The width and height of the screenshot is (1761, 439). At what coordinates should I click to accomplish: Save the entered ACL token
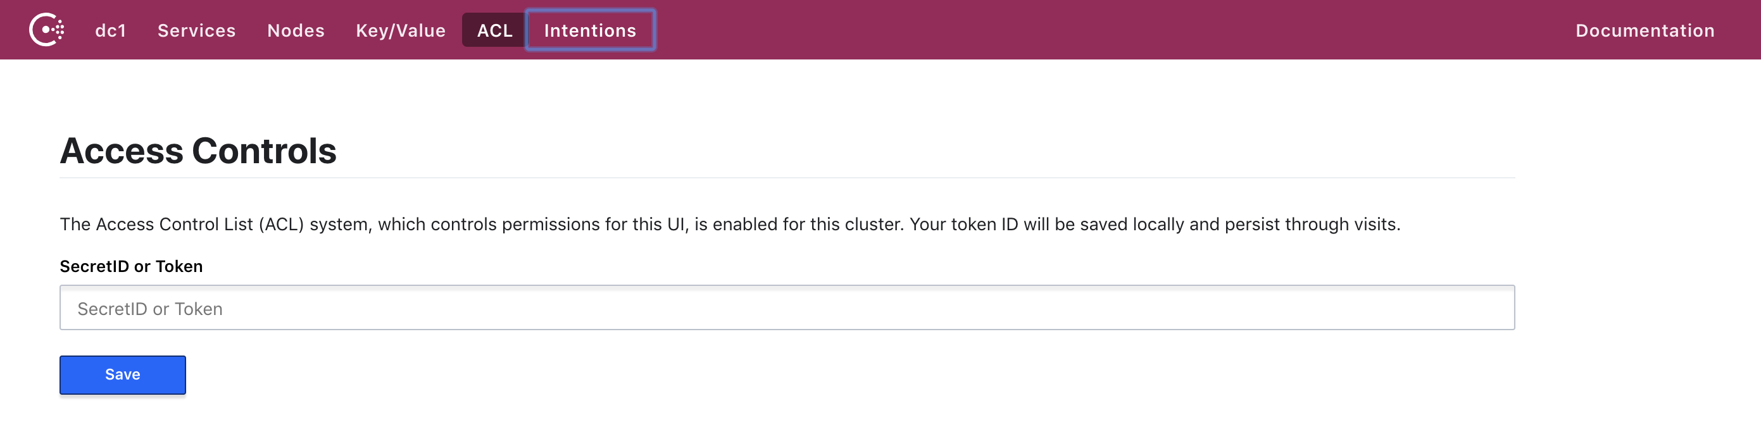[122, 375]
